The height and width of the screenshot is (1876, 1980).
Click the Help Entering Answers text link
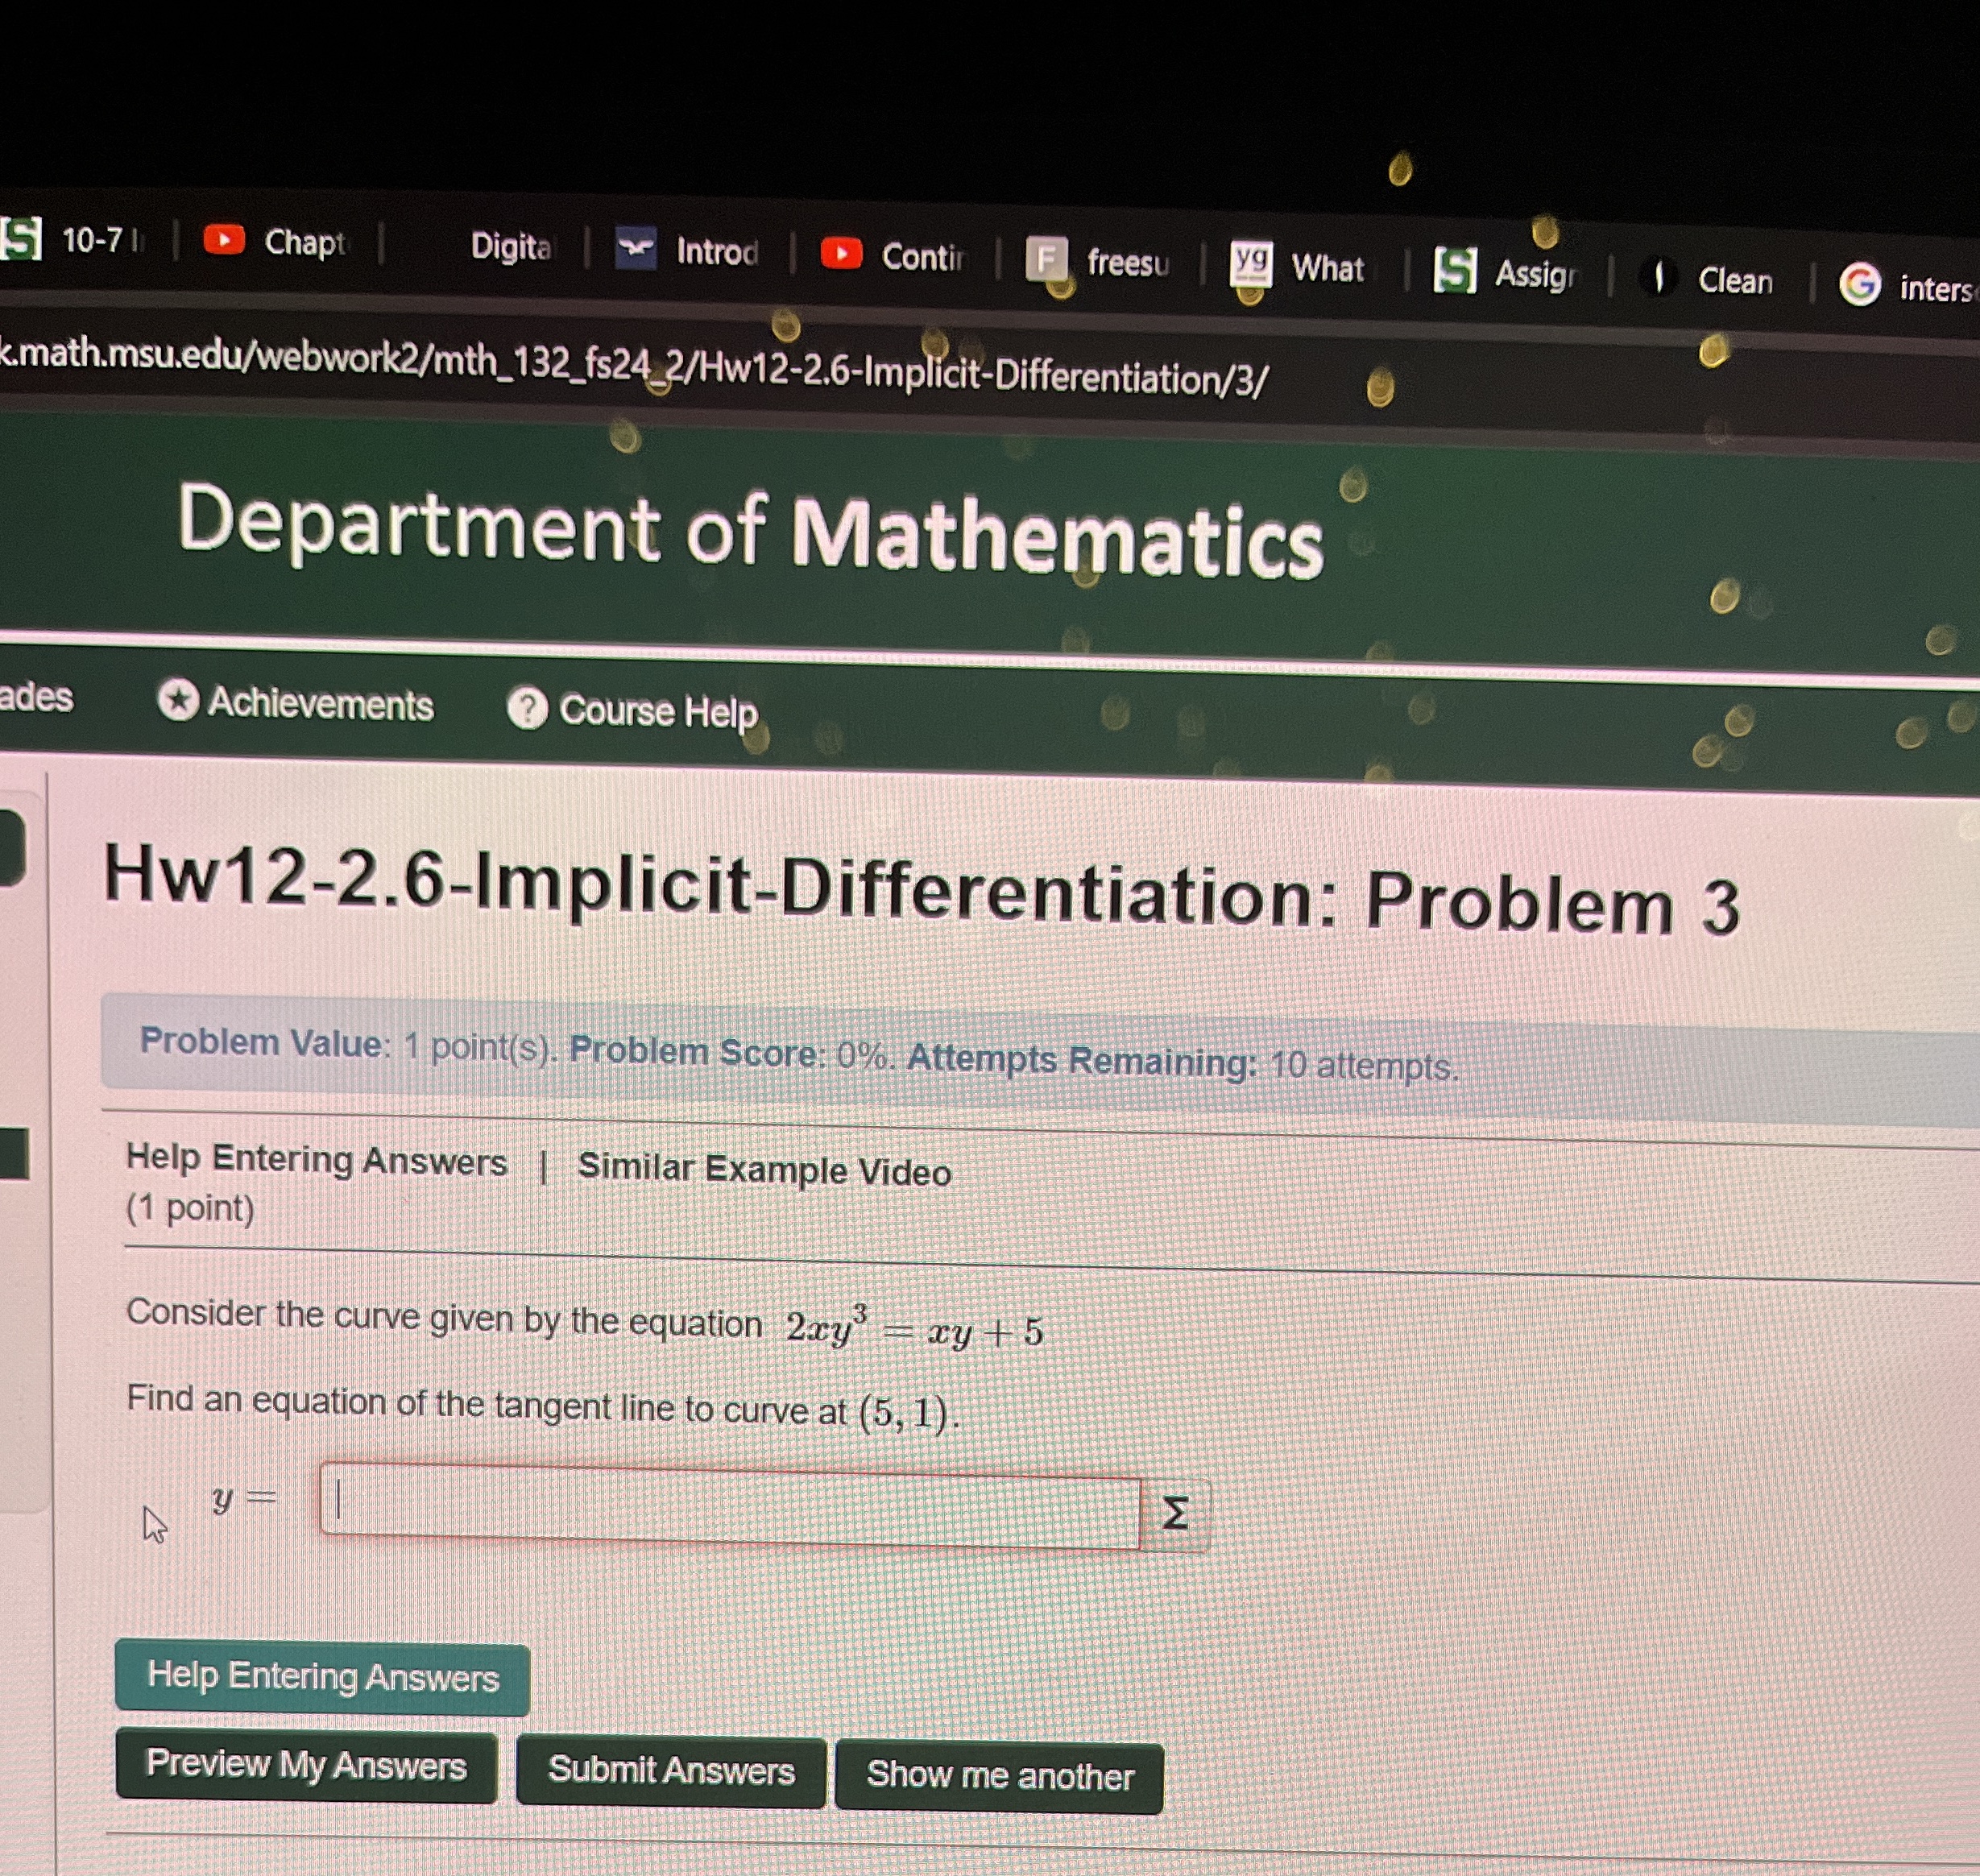pos(316,1160)
